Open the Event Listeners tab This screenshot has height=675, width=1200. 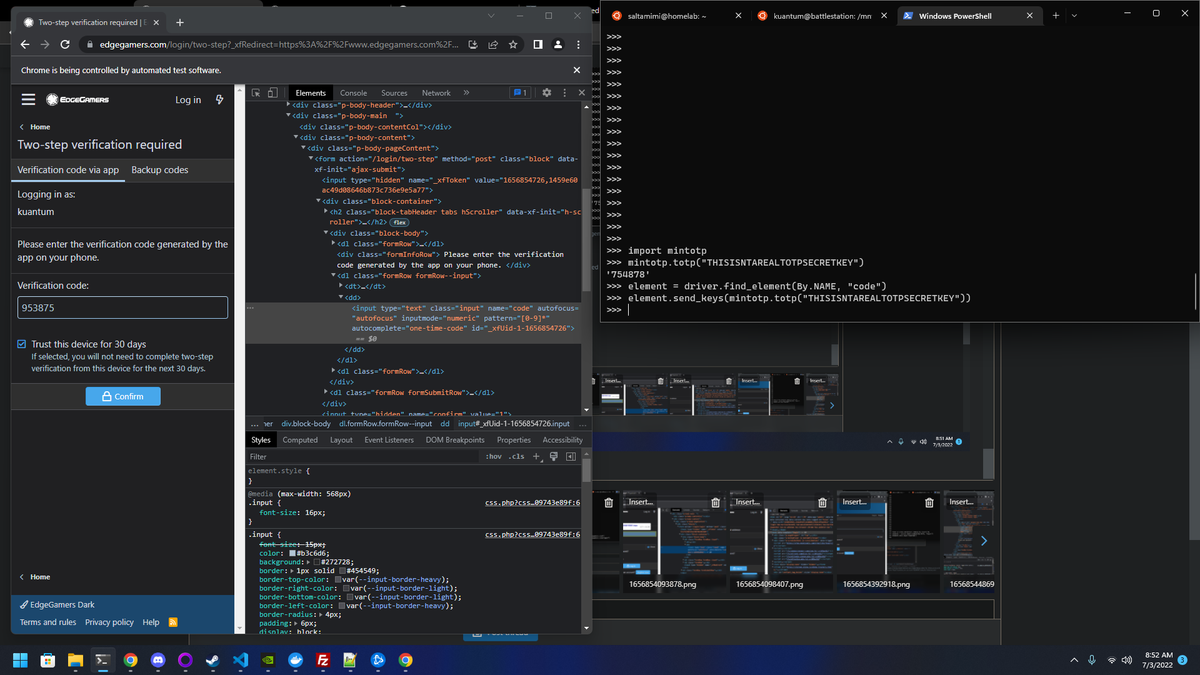389,440
